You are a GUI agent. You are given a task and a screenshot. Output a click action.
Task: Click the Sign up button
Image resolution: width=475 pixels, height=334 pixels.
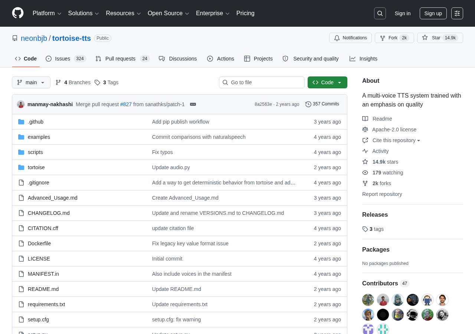433,13
